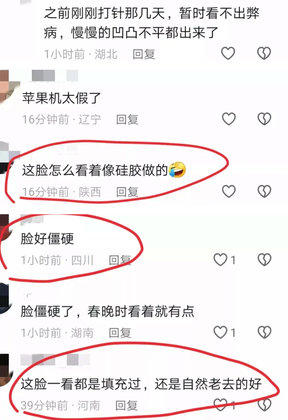Reply to the 陕西 silicone comment
288x420 pixels.
pyautogui.click(x=127, y=192)
